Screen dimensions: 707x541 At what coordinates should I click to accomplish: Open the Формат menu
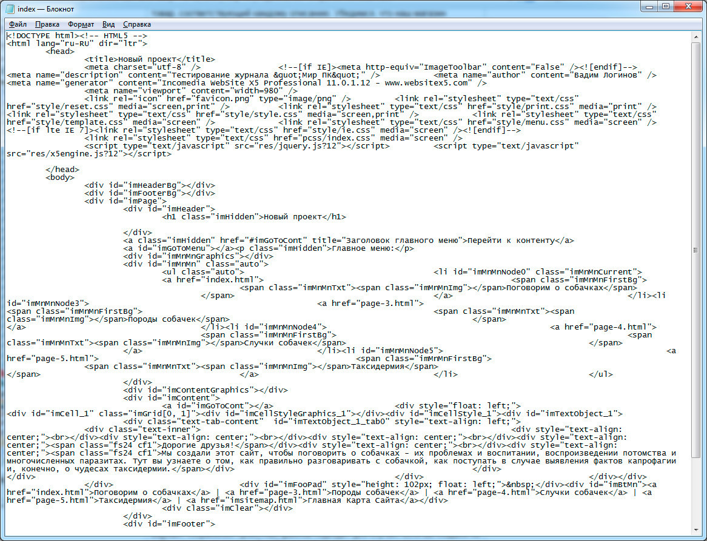point(81,24)
